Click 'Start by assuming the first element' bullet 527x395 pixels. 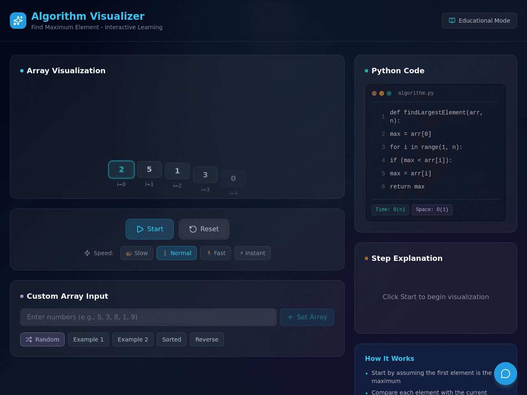[x=431, y=377]
